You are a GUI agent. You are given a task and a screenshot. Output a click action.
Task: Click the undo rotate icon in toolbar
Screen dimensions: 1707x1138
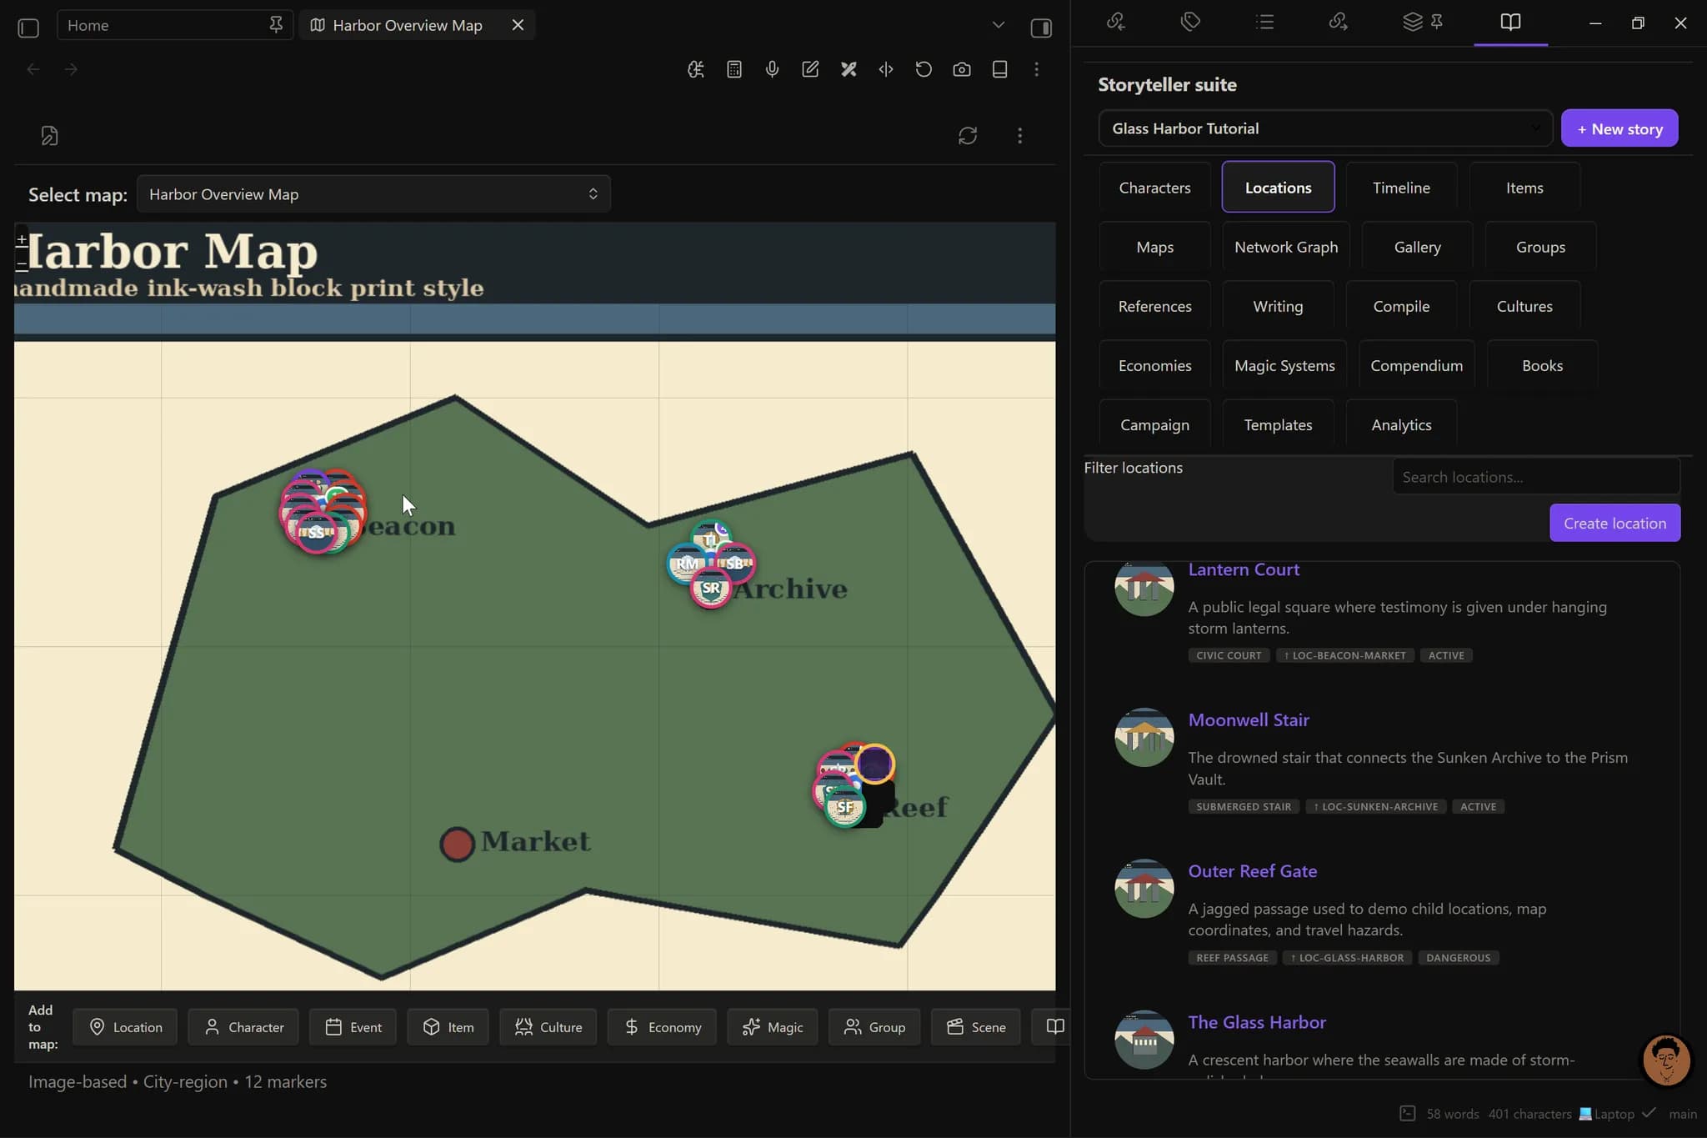pos(924,69)
